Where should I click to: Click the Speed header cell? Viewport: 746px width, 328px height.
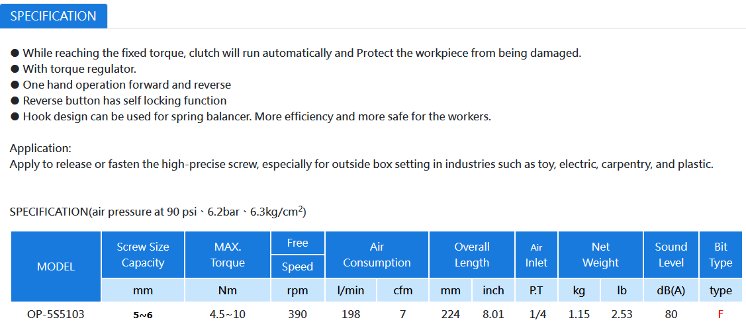[x=298, y=266]
